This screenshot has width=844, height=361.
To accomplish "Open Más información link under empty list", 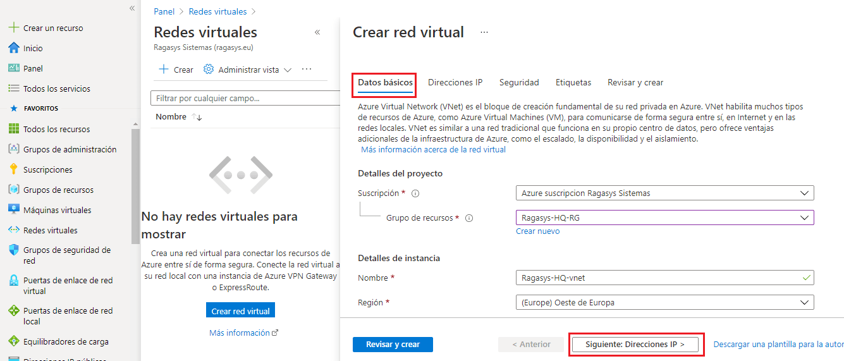I will pos(243,333).
